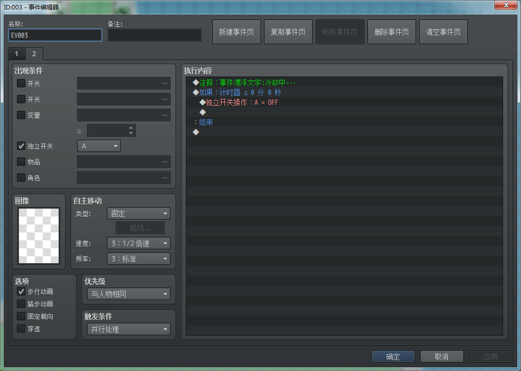Select the 注释 comment command line
The width and height of the screenshot is (521, 371).
tap(345, 82)
